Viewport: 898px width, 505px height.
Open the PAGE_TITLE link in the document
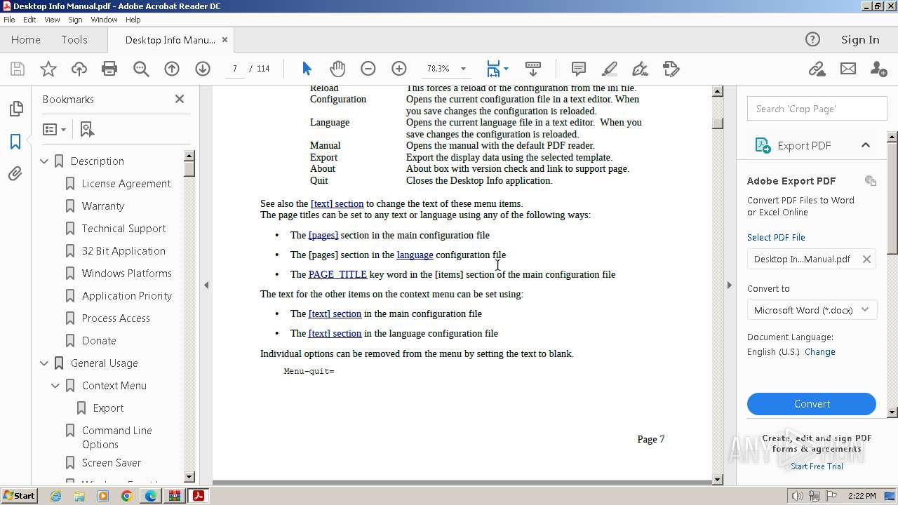pyautogui.click(x=337, y=274)
